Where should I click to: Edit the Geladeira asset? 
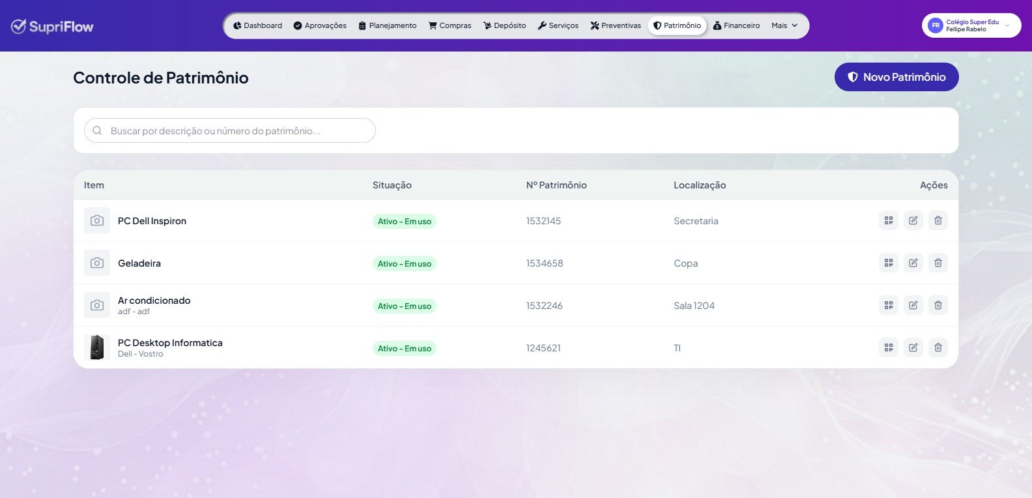pyautogui.click(x=913, y=263)
